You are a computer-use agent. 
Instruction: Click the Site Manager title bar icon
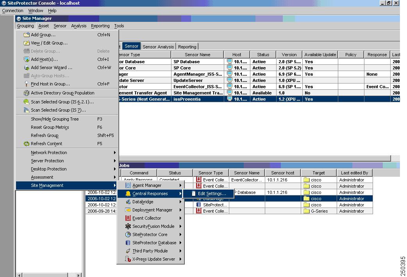pos(19,18)
